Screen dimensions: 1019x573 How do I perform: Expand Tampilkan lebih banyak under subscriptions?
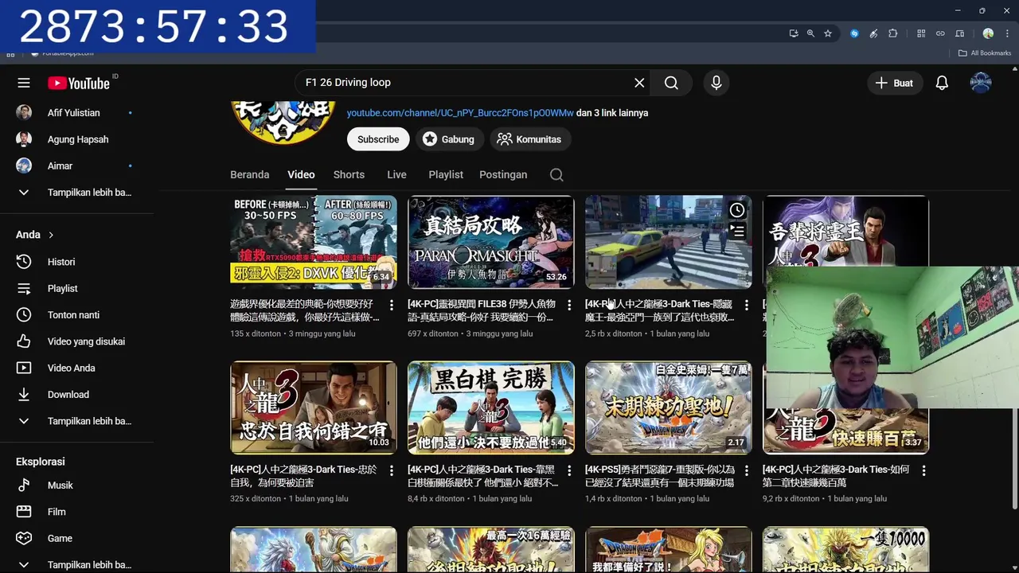pos(77,193)
